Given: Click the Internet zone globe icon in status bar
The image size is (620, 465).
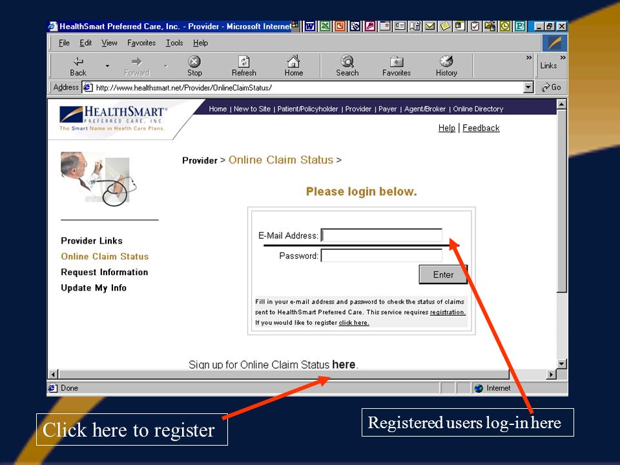Looking at the screenshot, I should (479, 388).
